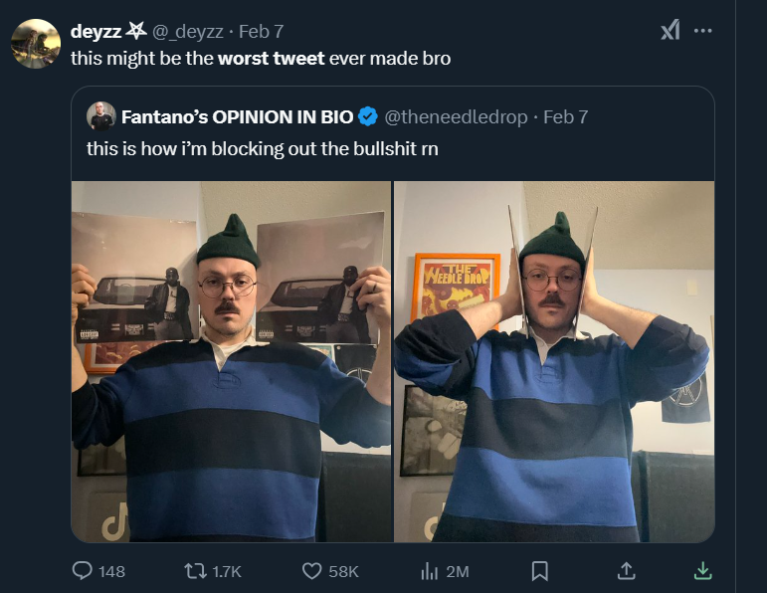Bookmark this tweet
Screen dimensions: 767x593
[x=540, y=571]
